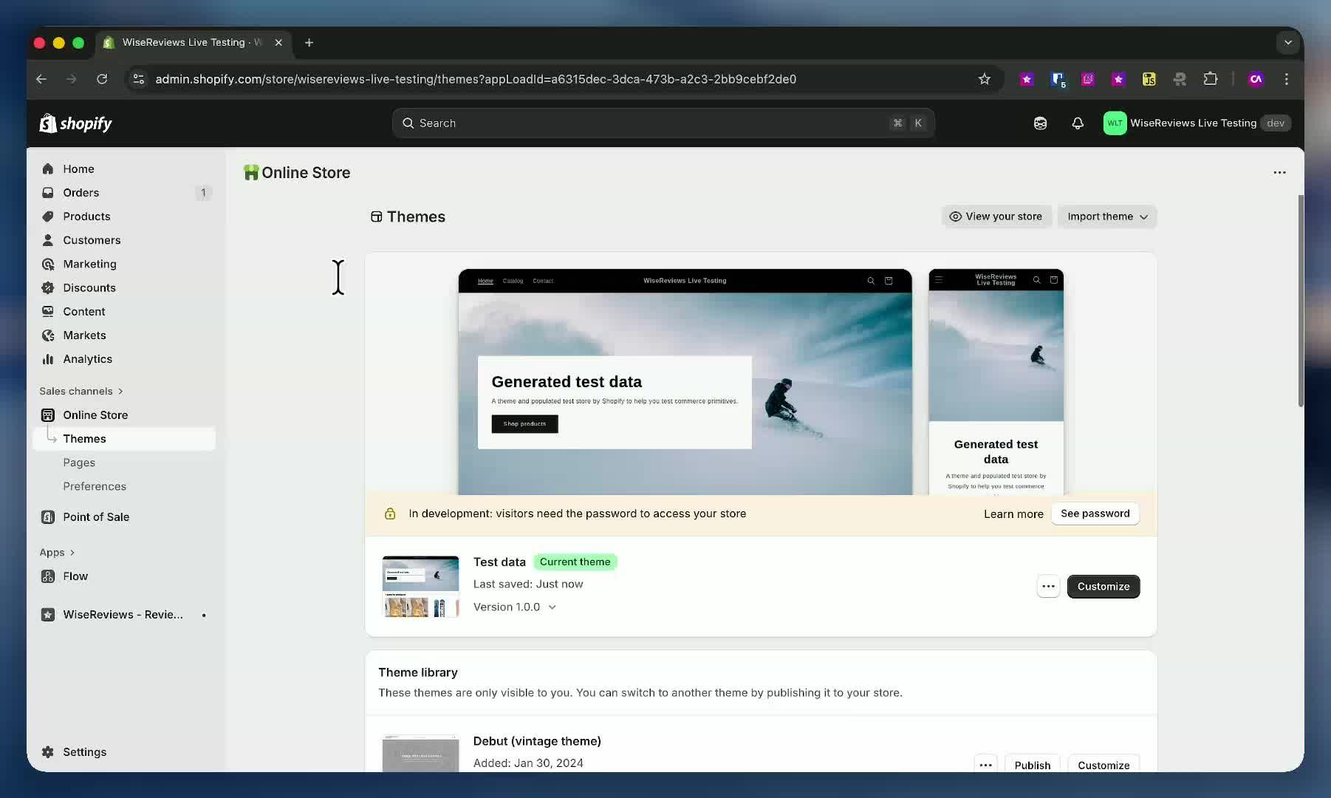The height and width of the screenshot is (798, 1331).
Task: Customize the current Test data theme
Action: 1104,587
